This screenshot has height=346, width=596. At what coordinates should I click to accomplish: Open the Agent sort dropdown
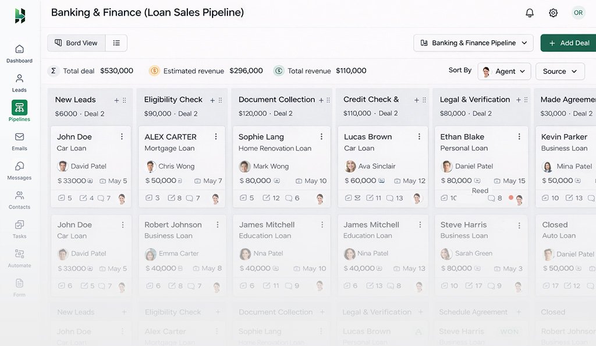point(504,71)
